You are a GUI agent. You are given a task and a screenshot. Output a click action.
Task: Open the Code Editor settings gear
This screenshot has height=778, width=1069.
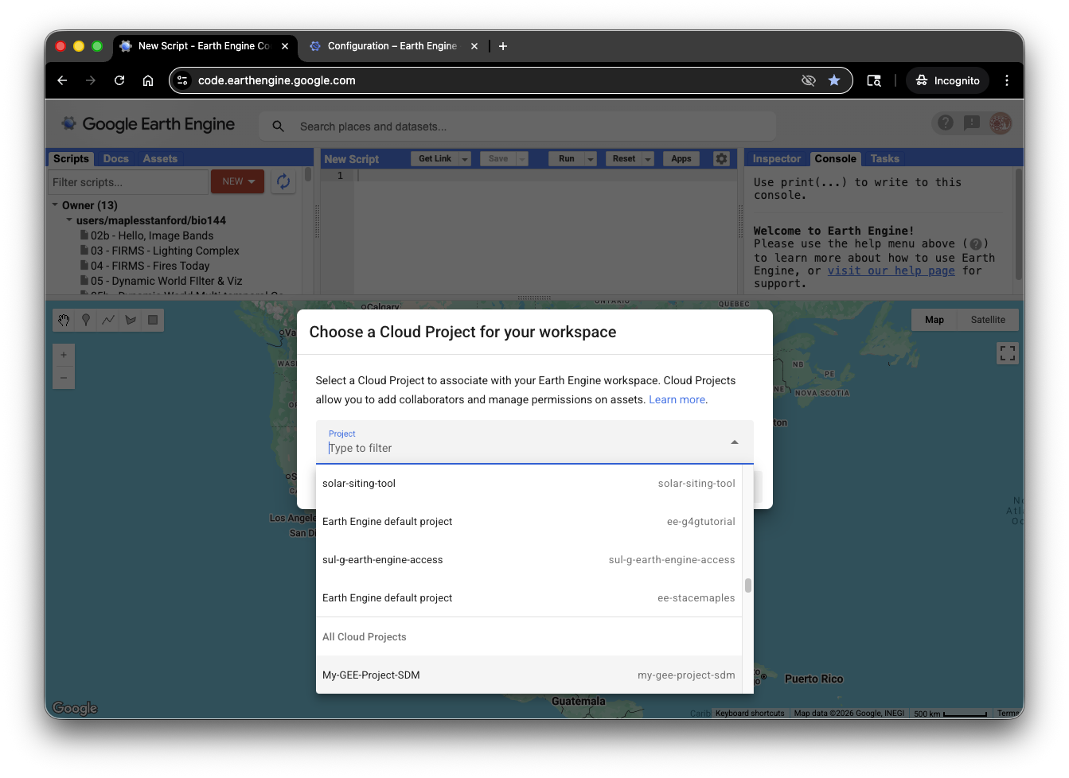[x=721, y=158]
